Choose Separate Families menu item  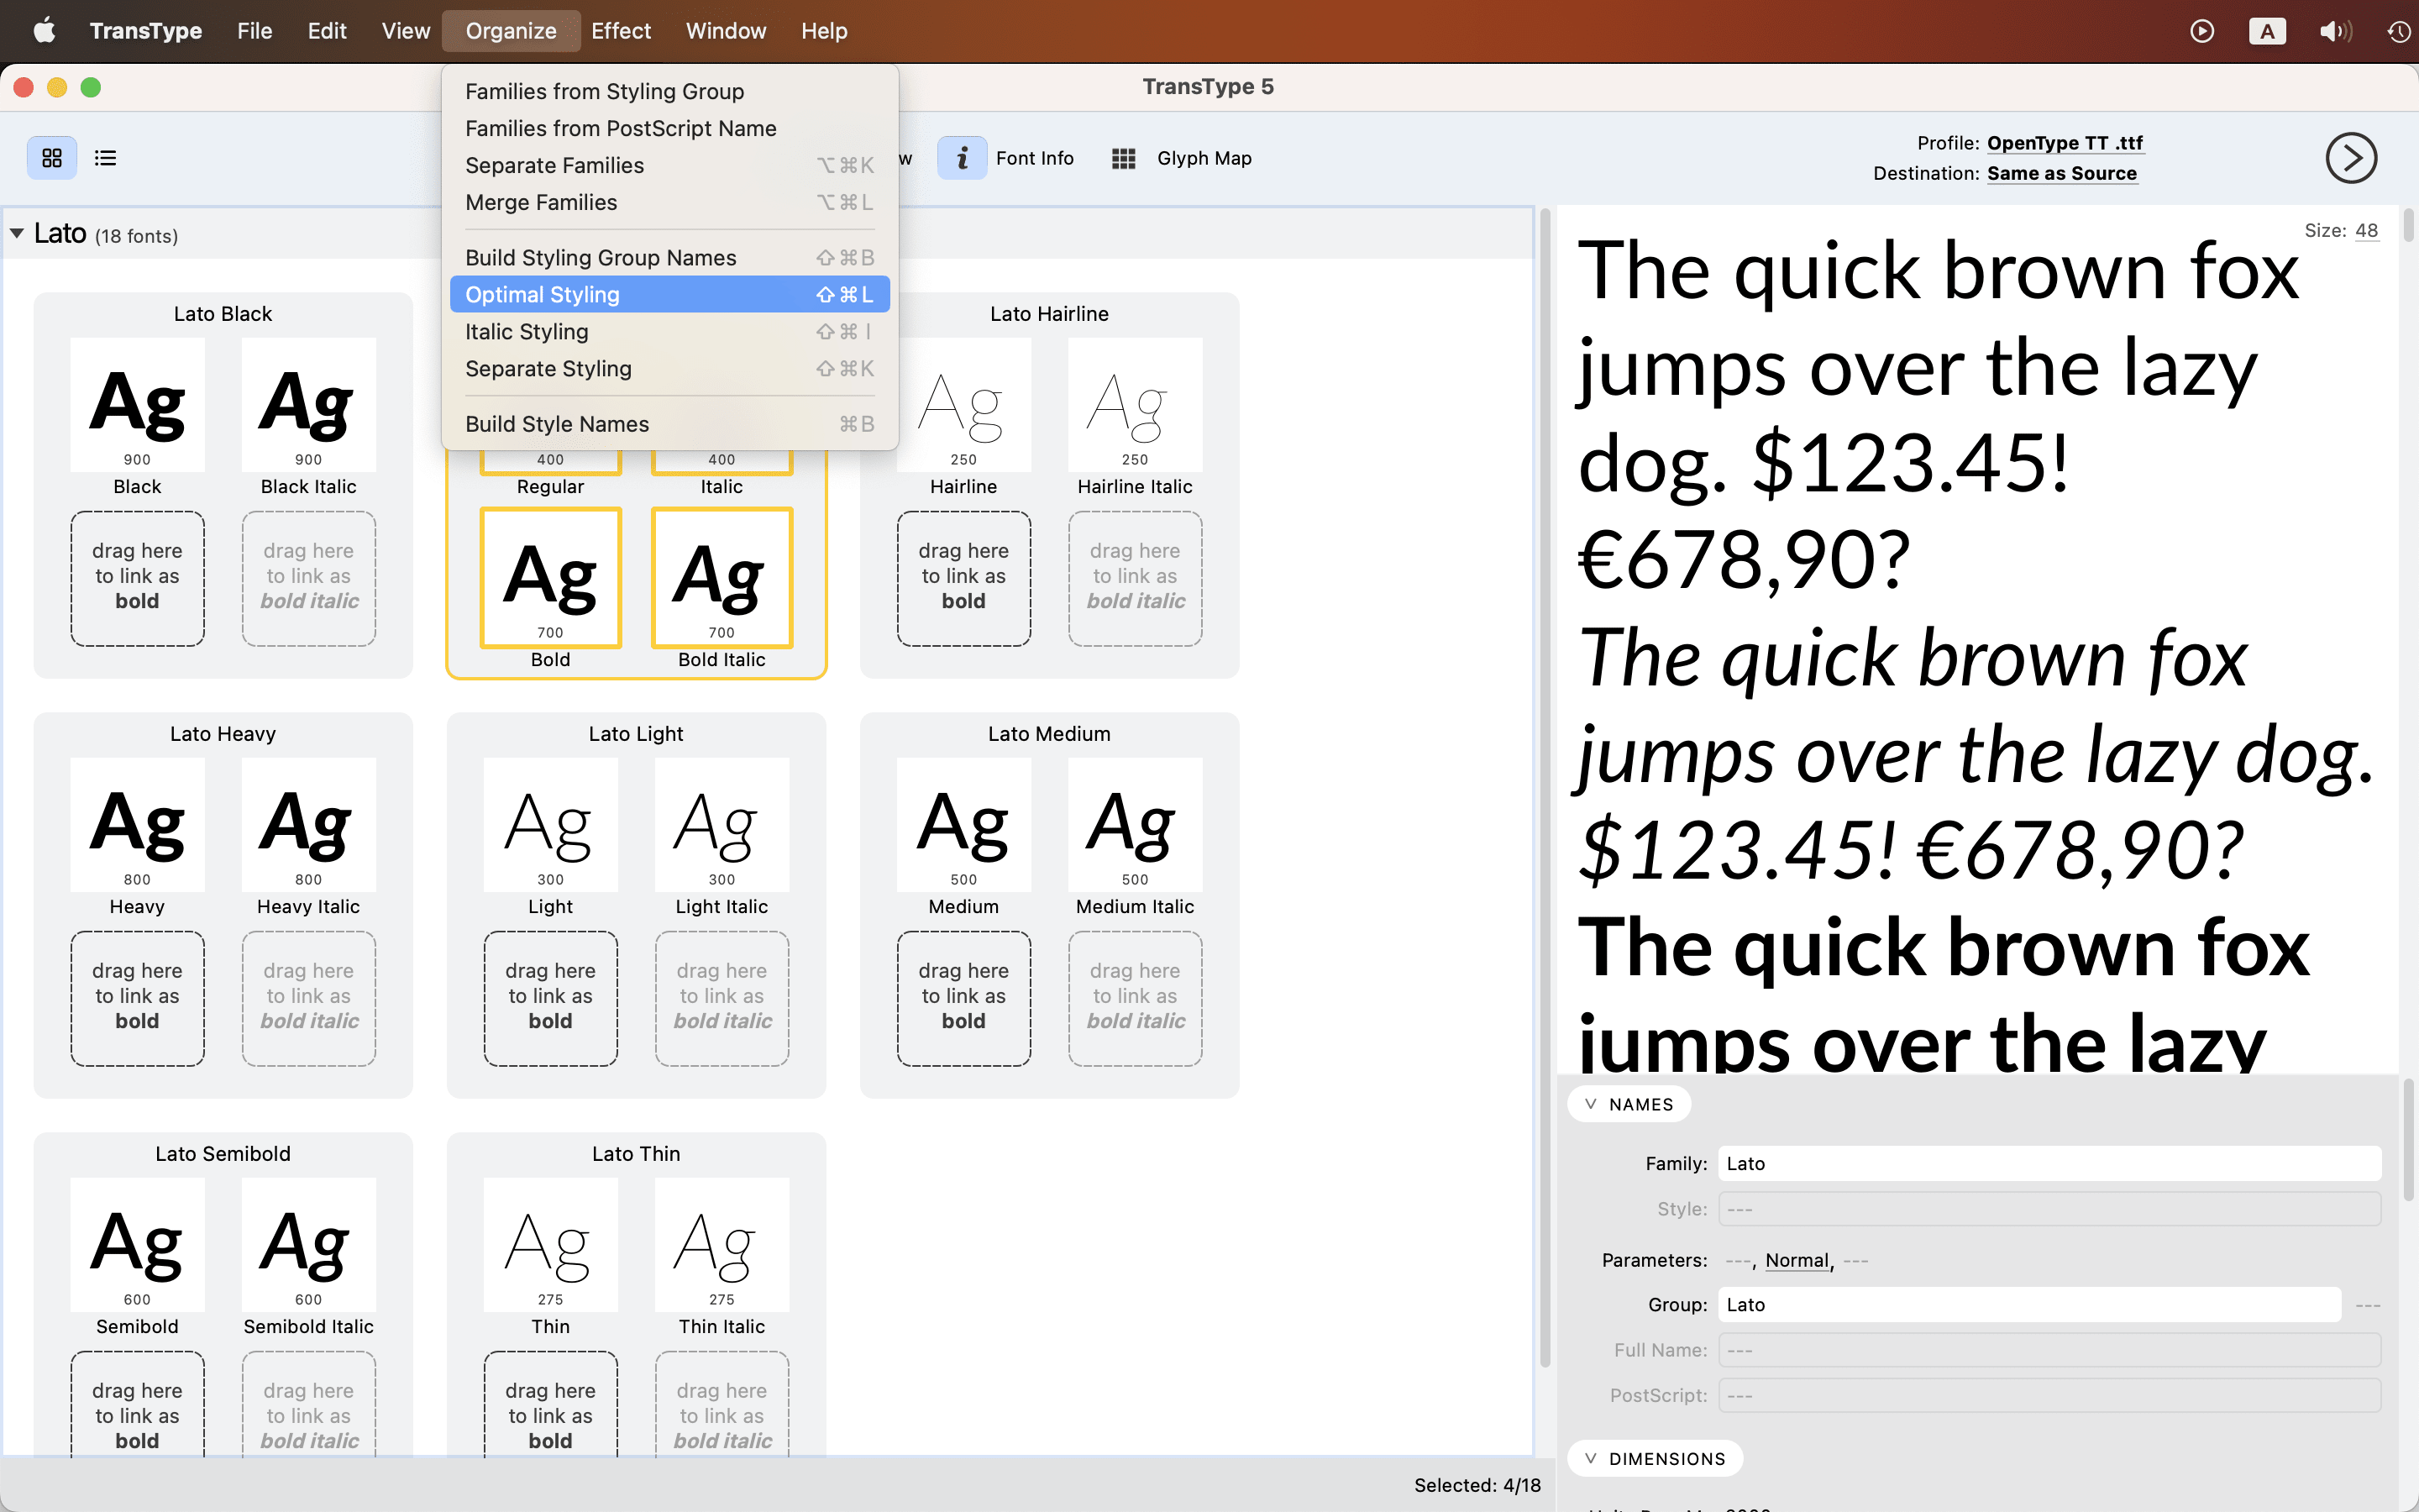[669, 165]
